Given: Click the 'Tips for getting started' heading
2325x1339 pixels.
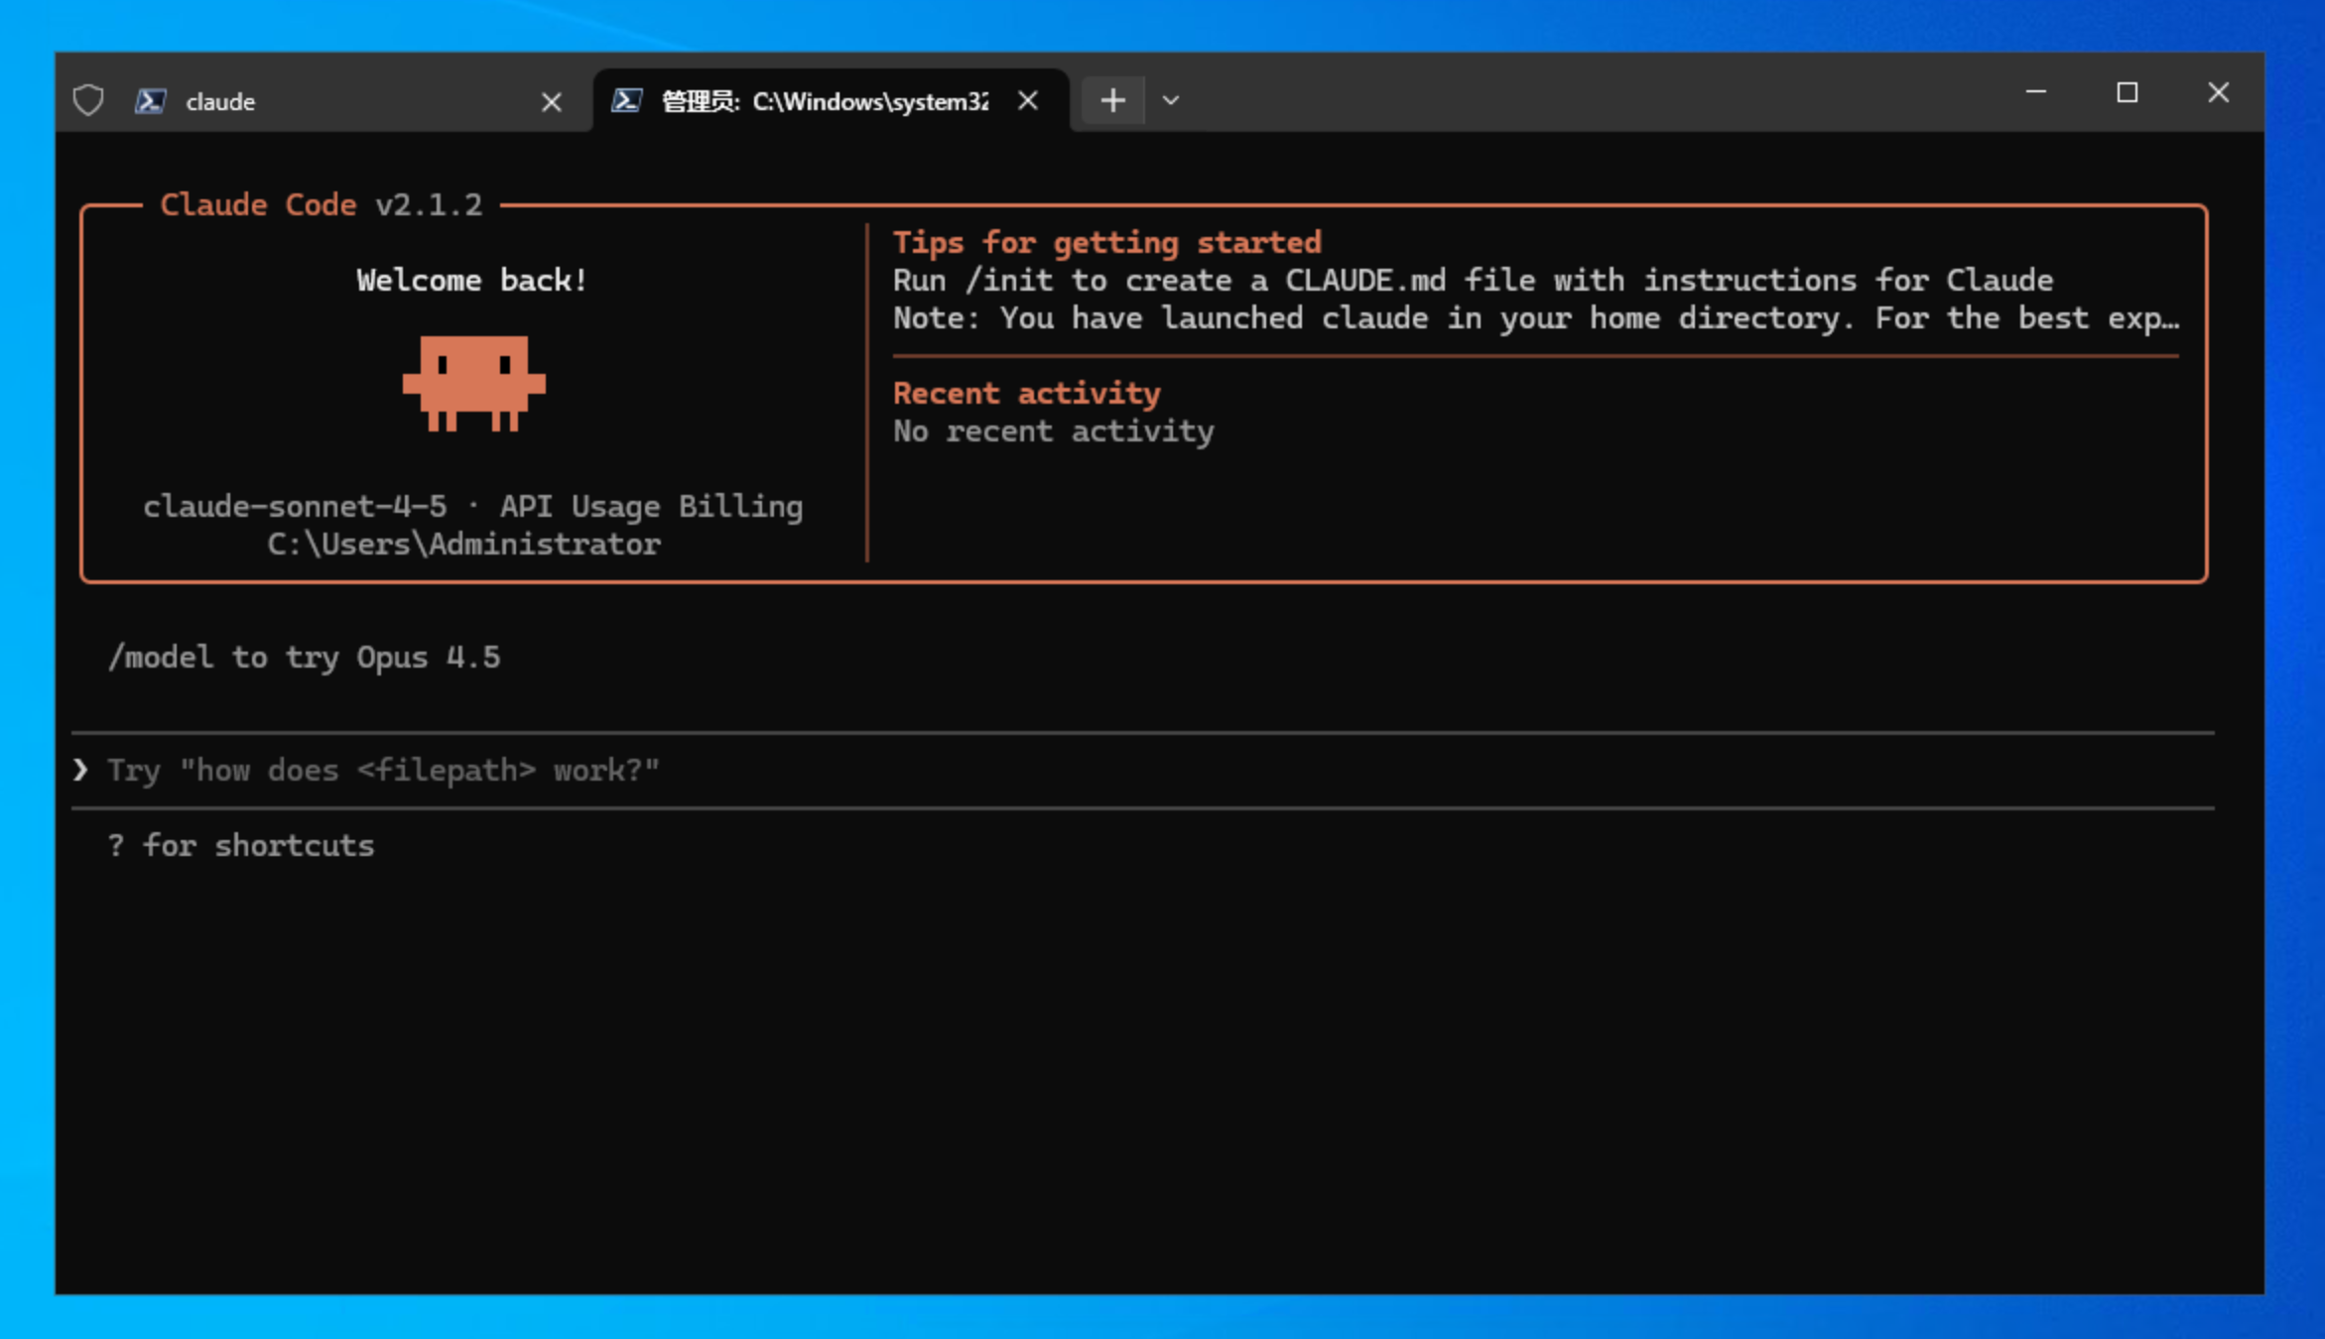Looking at the screenshot, I should tap(1106, 241).
